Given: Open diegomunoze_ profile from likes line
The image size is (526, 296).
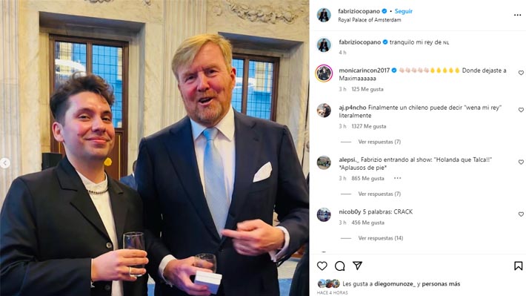Looking at the screenshot, I should (x=395, y=284).
